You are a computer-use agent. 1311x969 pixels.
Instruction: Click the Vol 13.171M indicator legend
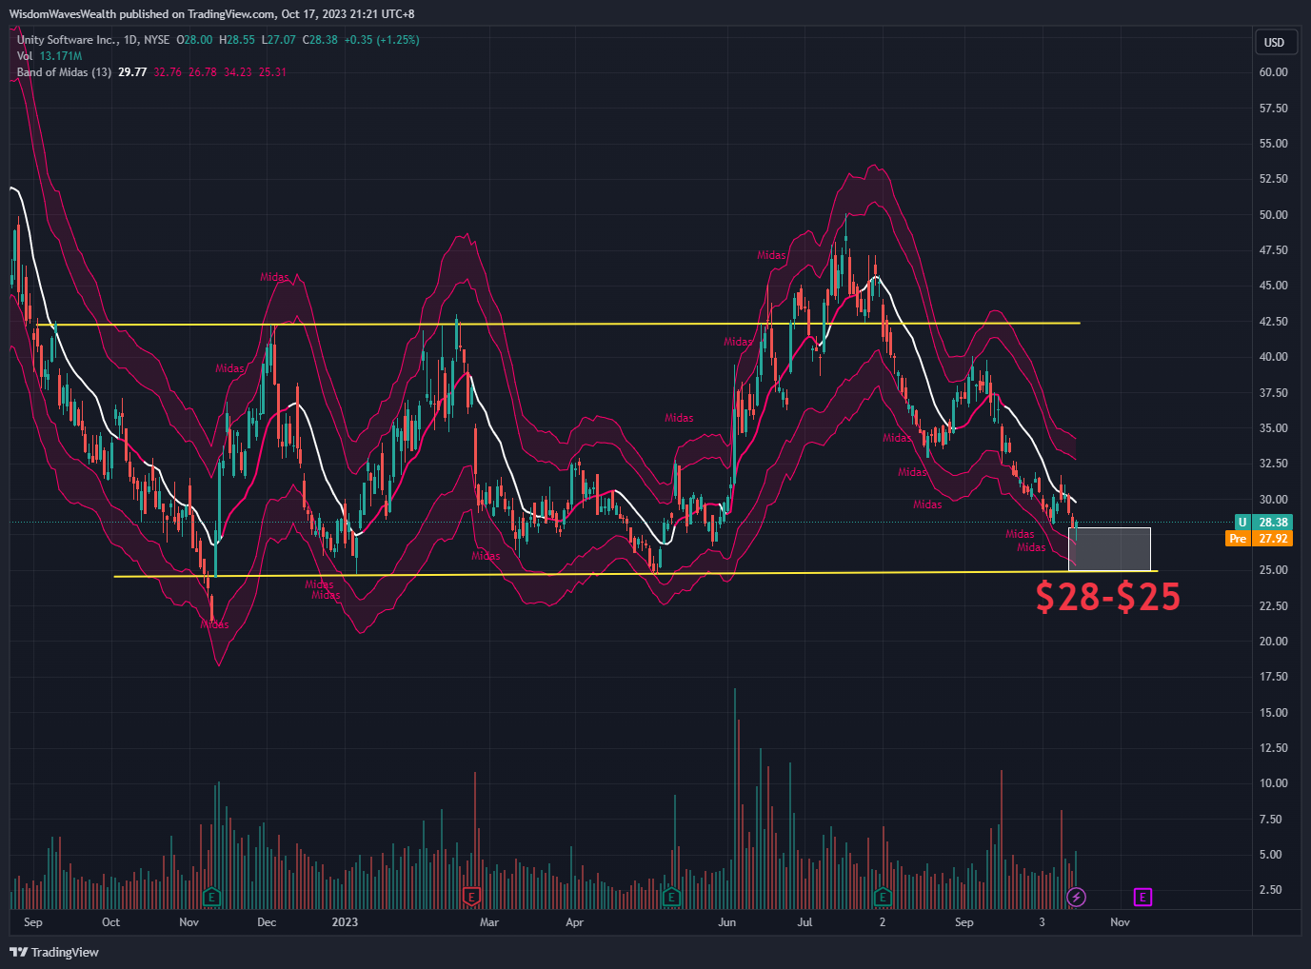(x=50, y=56)
